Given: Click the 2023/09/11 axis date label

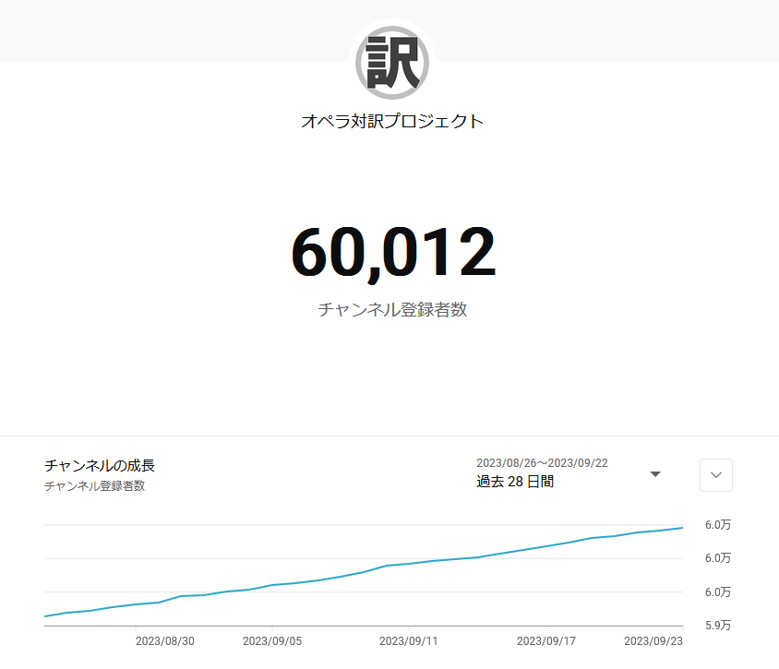Looking at the screenshot, I should pyautogui.click(x=408, y=641).
